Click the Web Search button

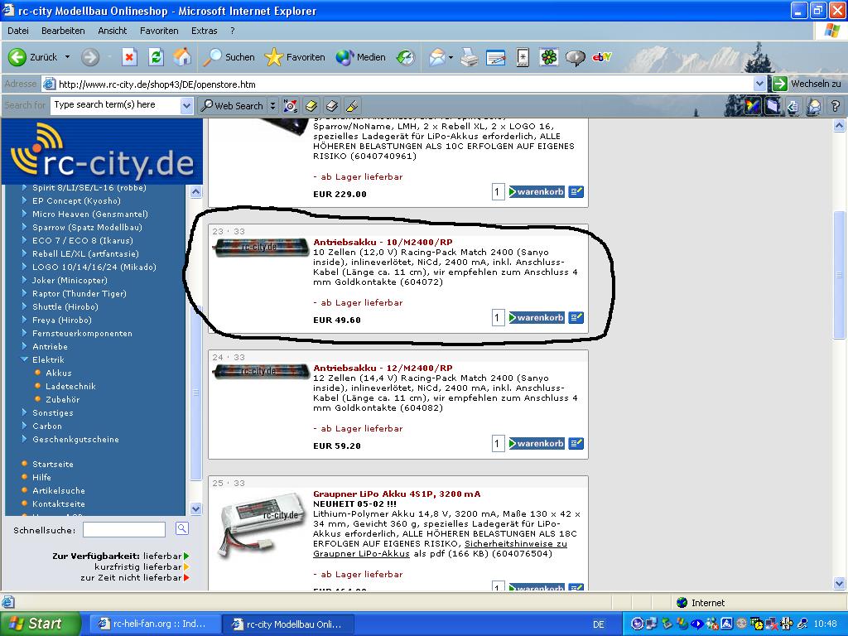coord(233,105)
